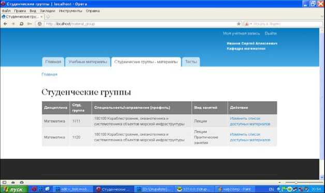Image resolution: width=325 pixels, height=193 pixels.
Task: Click the browser Forward arrow
Action: (13, 24)
